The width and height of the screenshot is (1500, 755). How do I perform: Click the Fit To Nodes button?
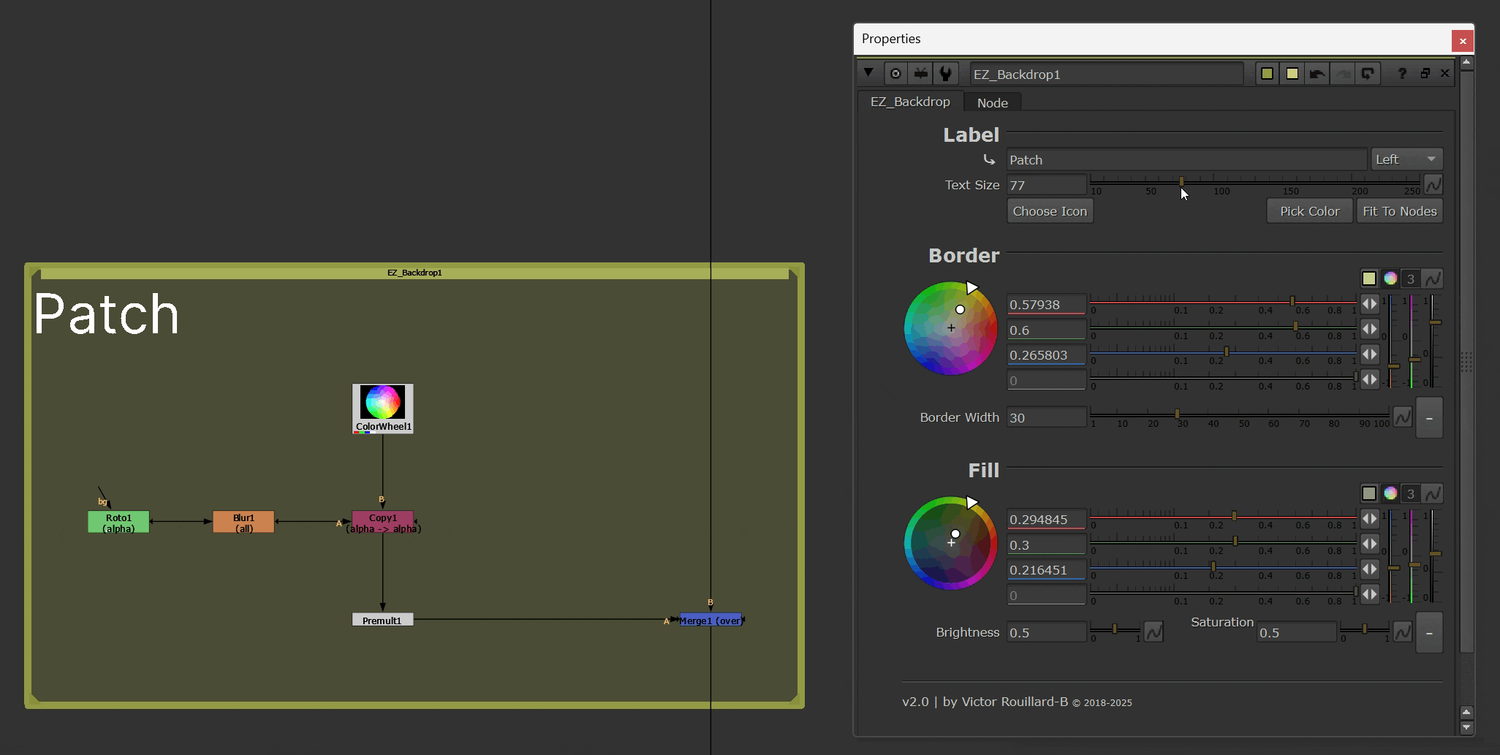click(1399, 211)
